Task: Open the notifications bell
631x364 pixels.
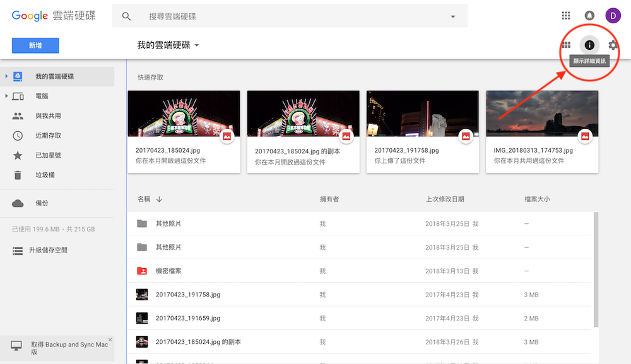Action: (x=589, y=15)
